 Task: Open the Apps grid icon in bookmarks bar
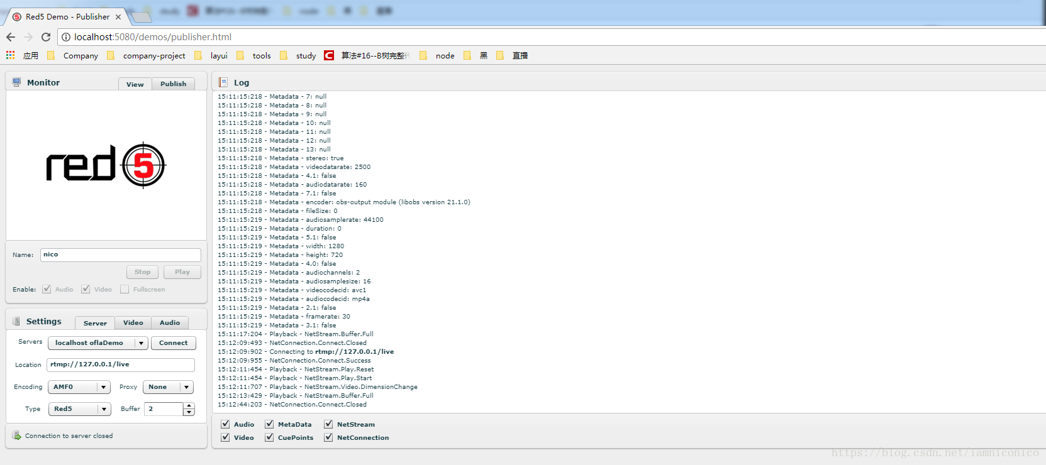point(11,55)
